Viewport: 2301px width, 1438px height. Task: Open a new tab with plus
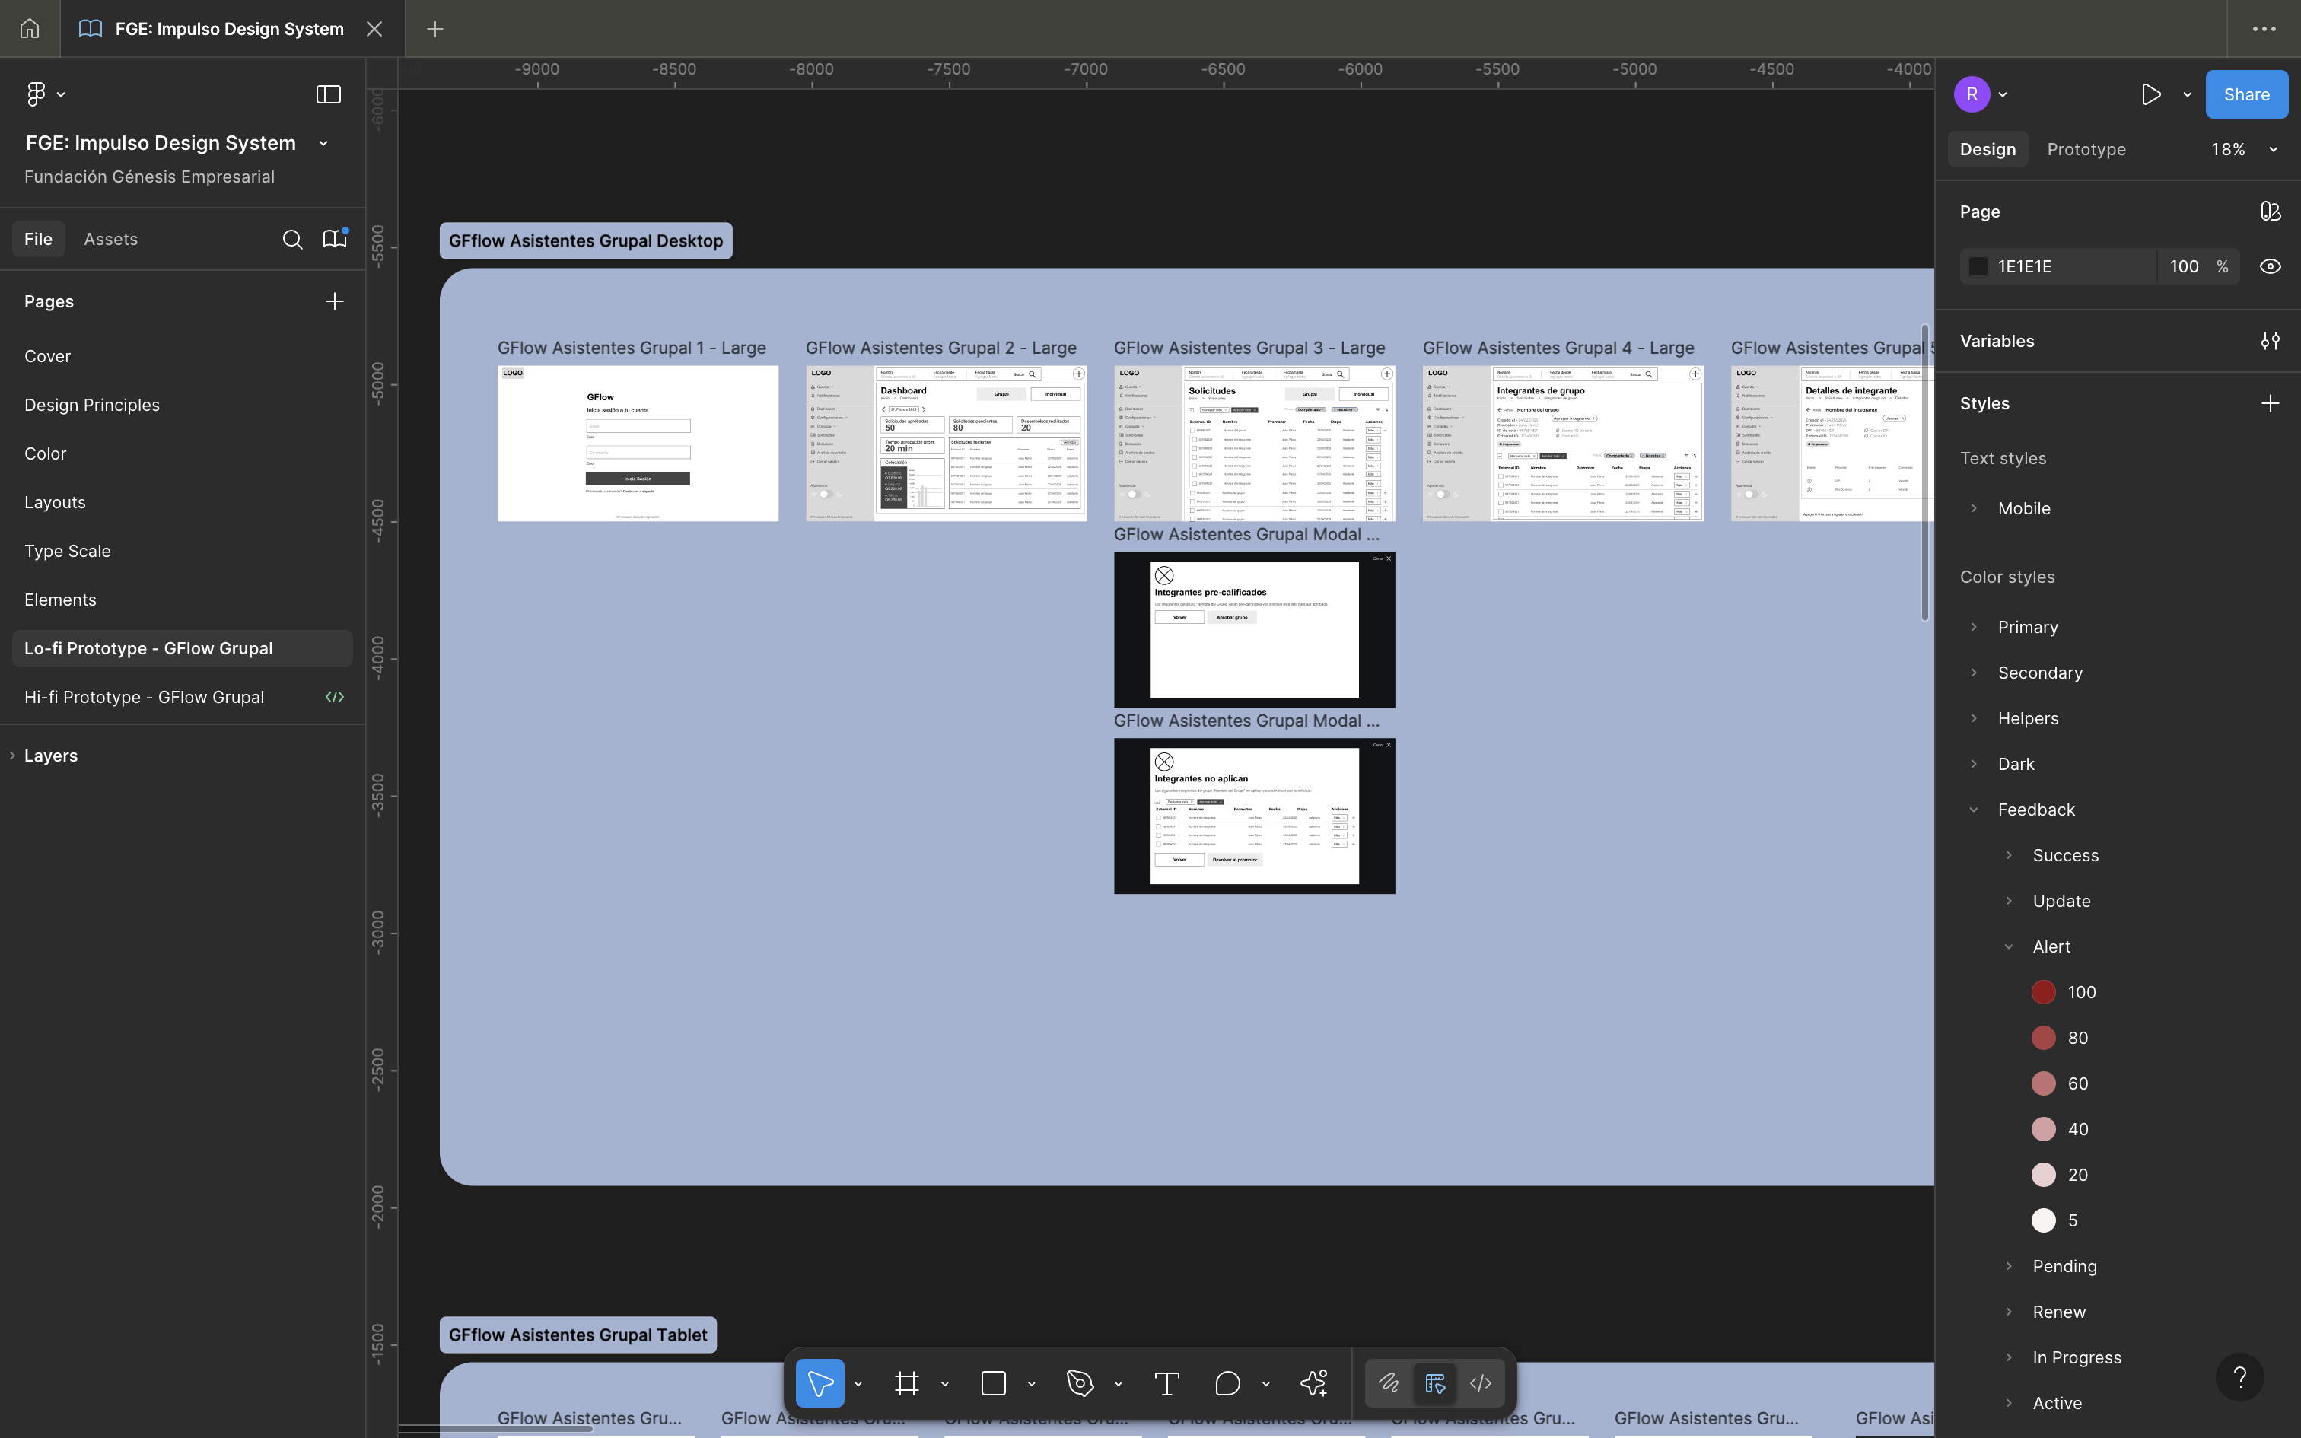coord(434,29)
